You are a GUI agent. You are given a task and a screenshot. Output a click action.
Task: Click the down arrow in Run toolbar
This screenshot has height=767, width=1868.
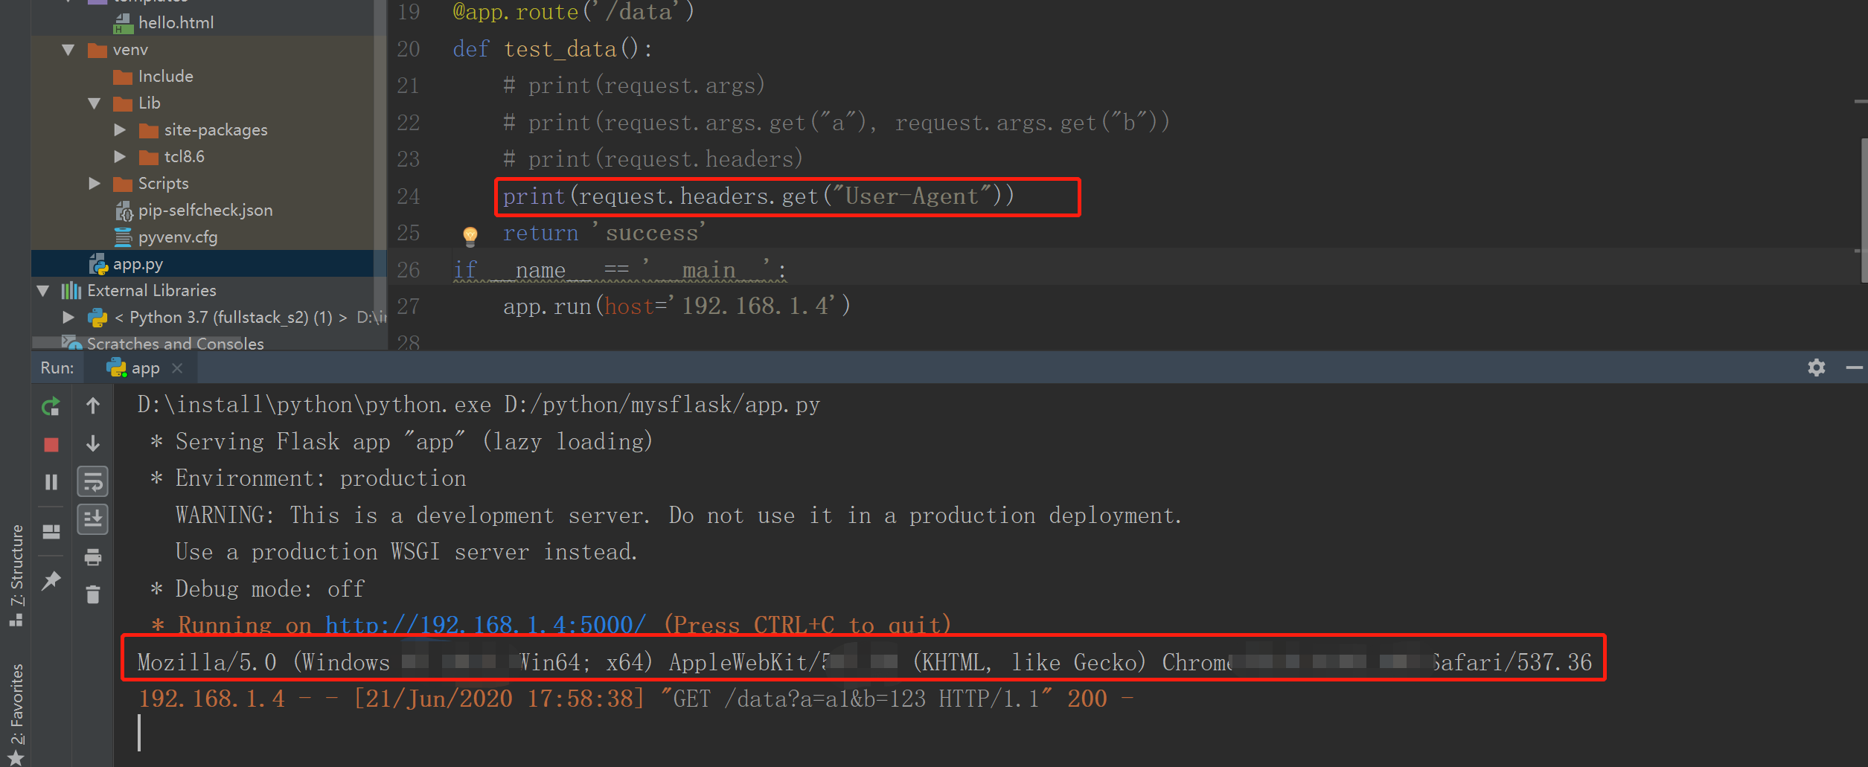[93, 443]
